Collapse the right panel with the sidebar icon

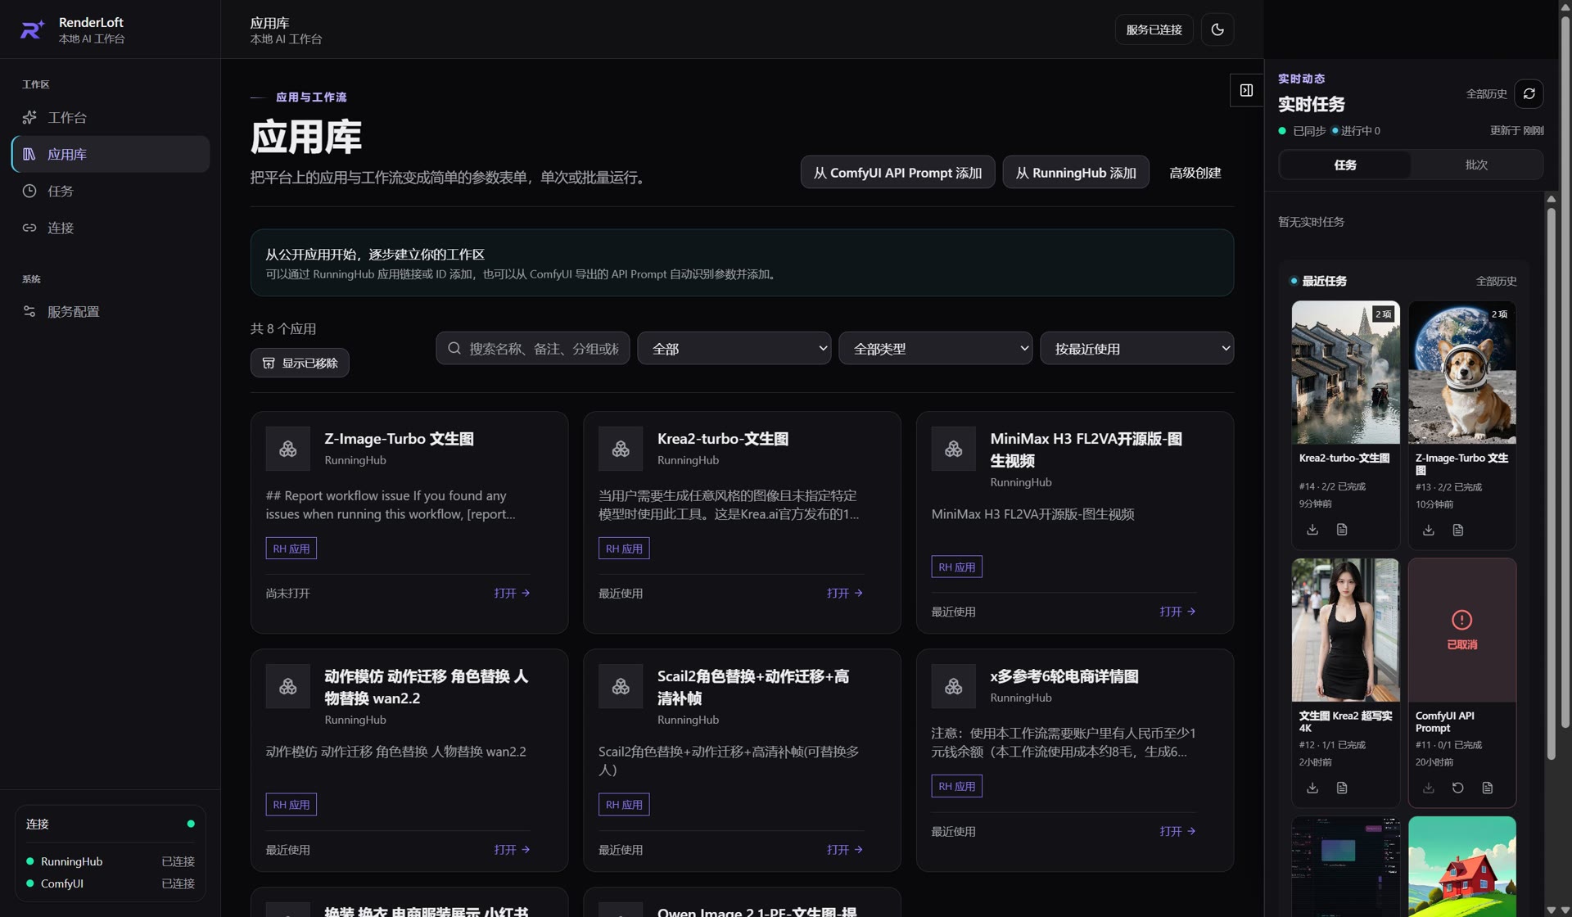pos(1246,90)
